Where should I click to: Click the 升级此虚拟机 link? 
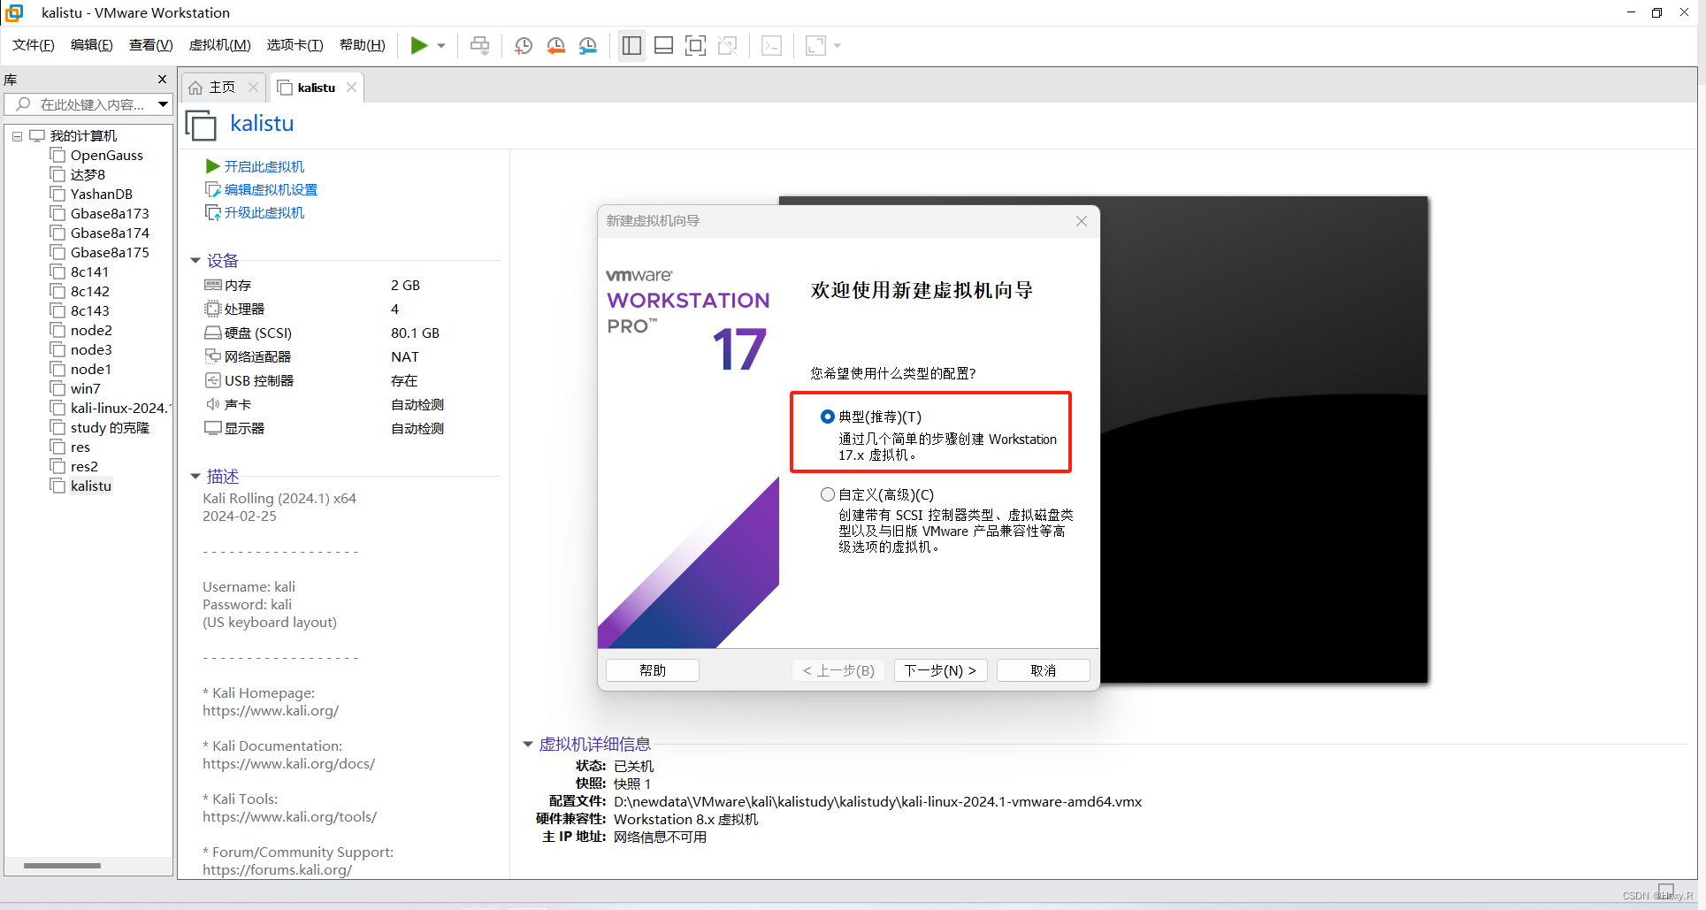coord(264,212)
